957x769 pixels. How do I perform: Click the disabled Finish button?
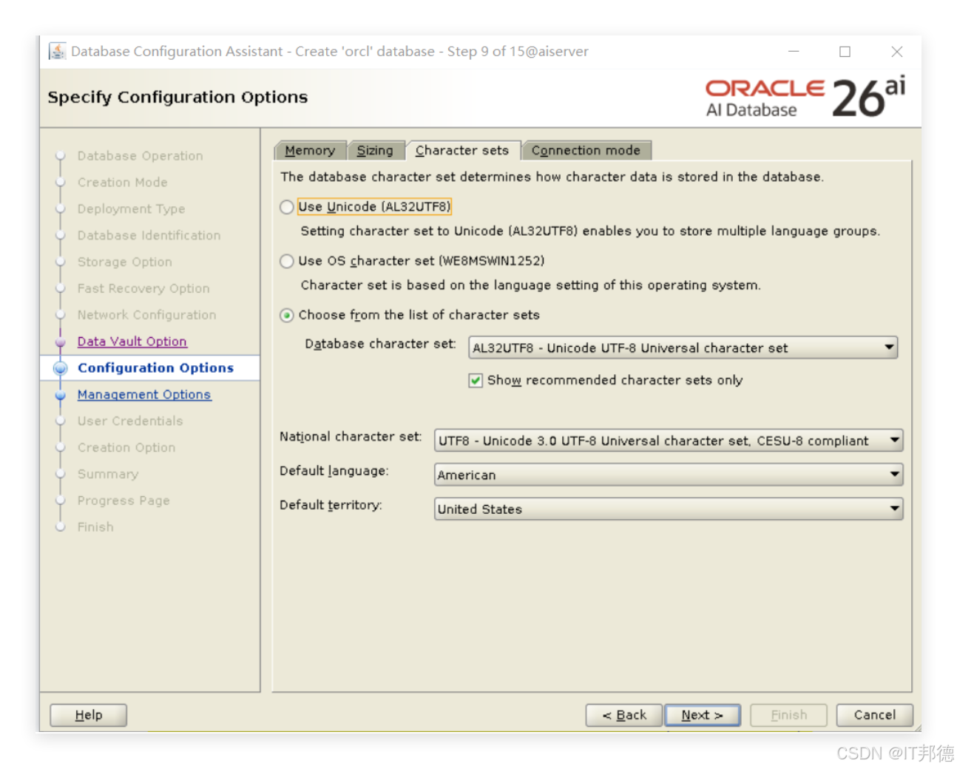[789, 715]
